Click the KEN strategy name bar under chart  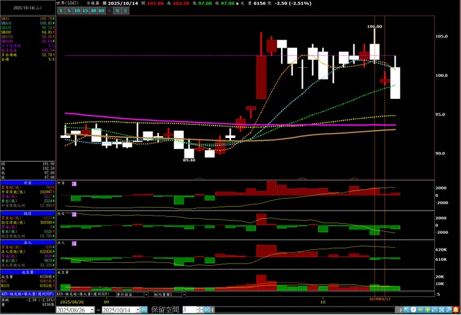(83, 294)
